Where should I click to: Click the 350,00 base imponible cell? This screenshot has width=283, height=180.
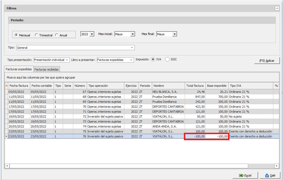click(217, 106)
